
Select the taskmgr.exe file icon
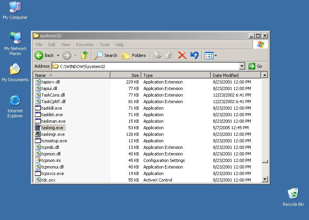(38, 134)
